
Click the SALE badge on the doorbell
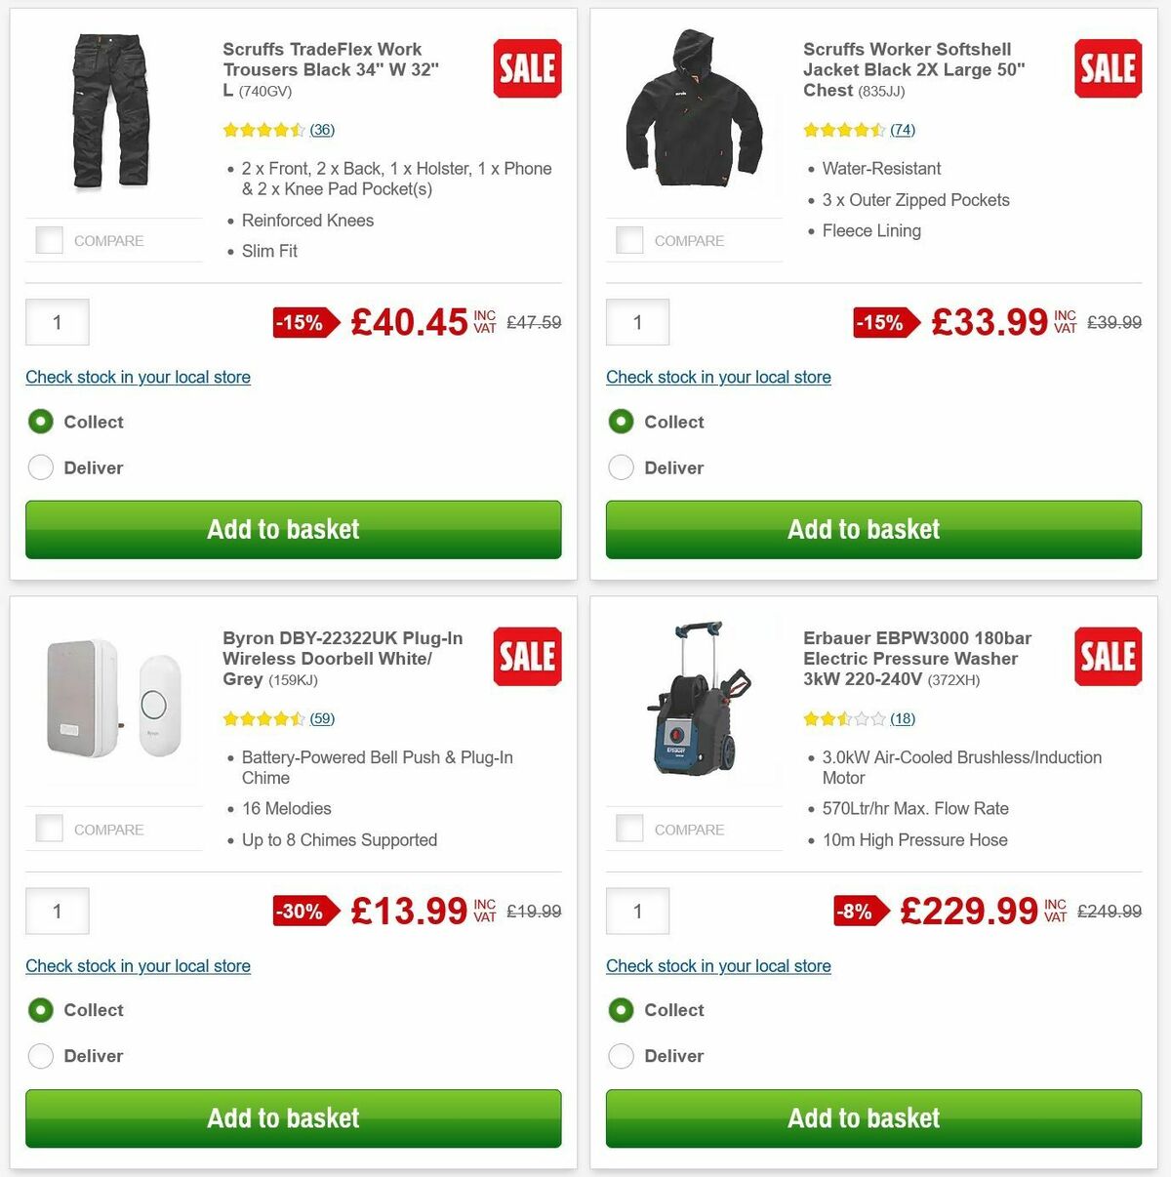coord(527,657)
